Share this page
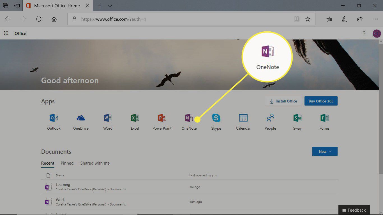The width and height of the screenshot is (383, 215). click(x=360, y=19)
